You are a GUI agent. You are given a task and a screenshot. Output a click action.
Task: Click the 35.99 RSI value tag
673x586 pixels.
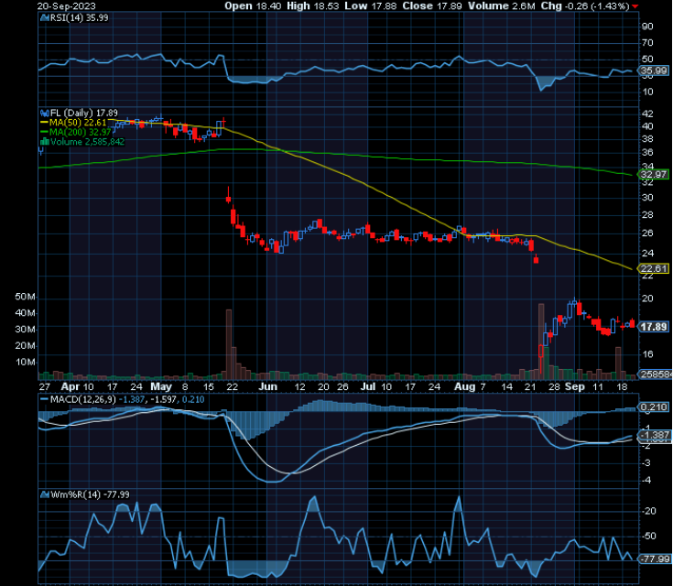(654, 71)
